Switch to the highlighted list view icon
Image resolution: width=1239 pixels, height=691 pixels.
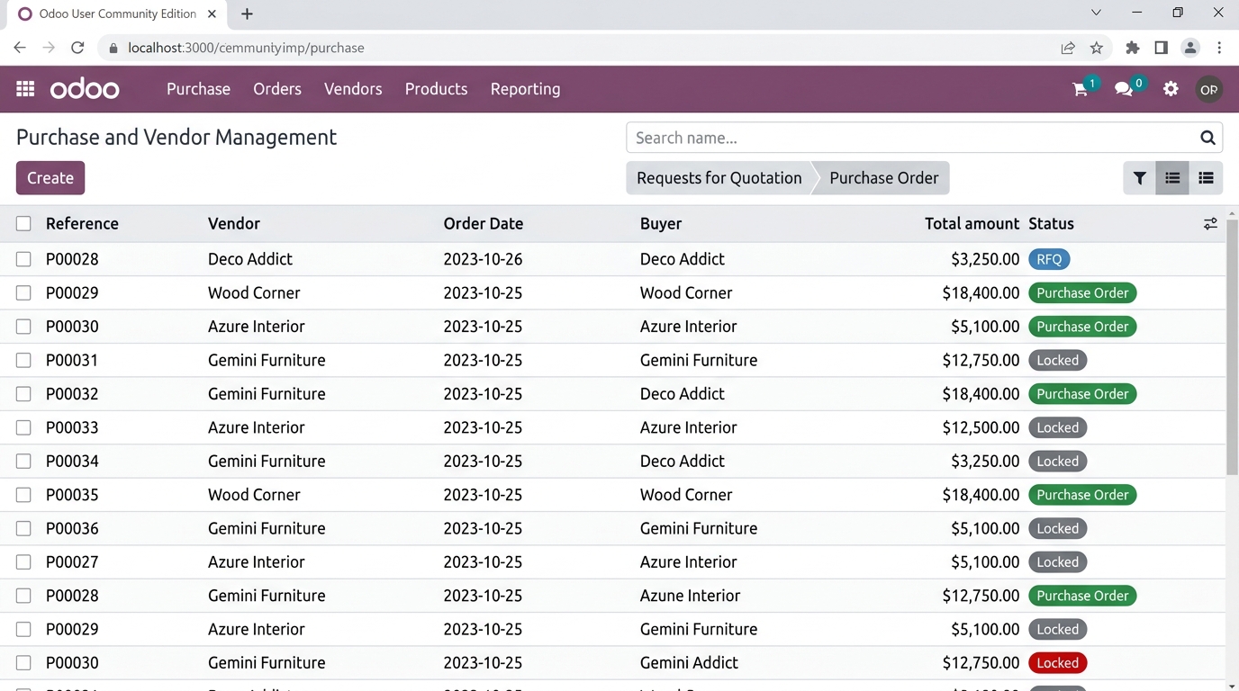[1172, 178]
